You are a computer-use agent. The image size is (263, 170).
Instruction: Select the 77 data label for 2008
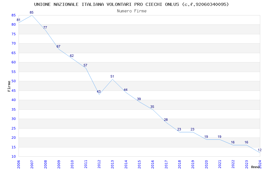click(45, 28)
